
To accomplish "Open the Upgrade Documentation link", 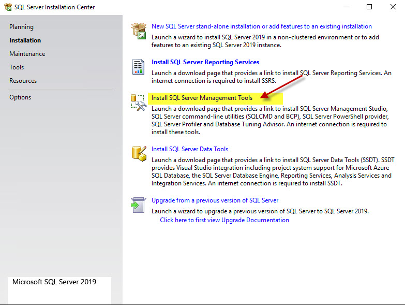I will coord(224,220).
